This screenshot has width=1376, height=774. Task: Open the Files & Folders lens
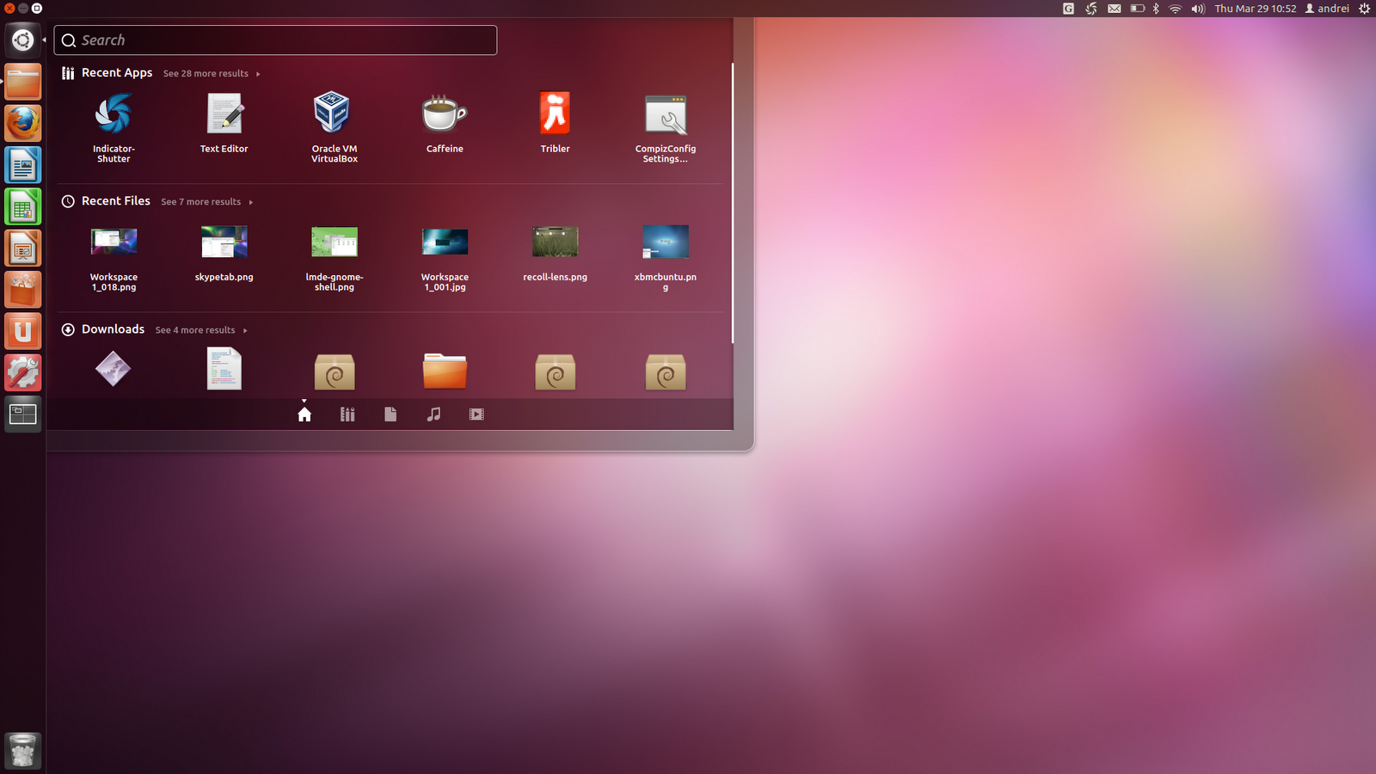[x=390, y=414]
